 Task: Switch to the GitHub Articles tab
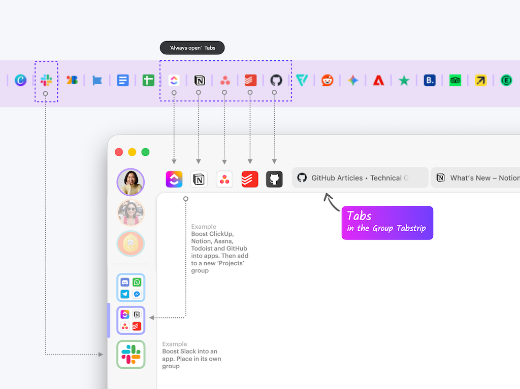coord(360,178)
